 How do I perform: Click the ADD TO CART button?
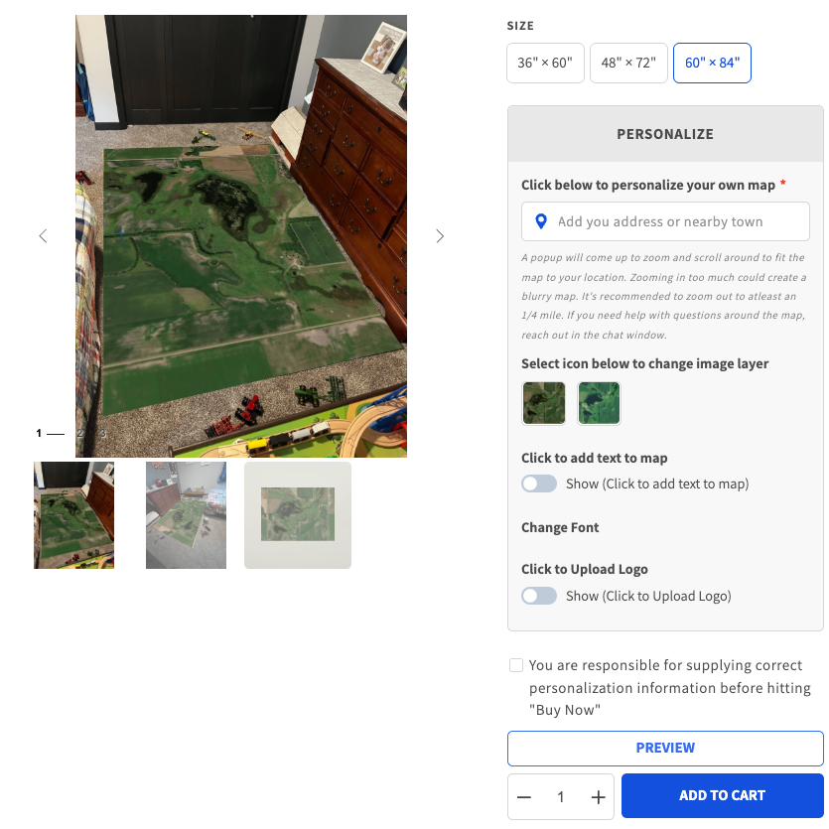722,795
